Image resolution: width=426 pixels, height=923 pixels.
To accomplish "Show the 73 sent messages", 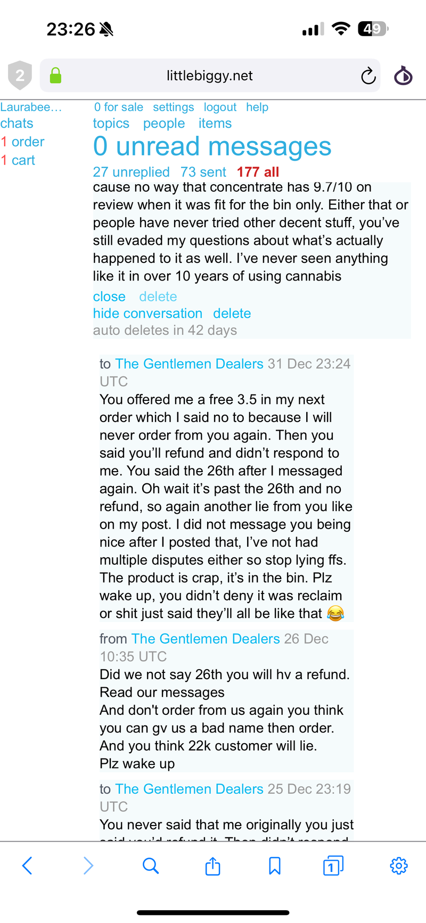I will (203, 172).
